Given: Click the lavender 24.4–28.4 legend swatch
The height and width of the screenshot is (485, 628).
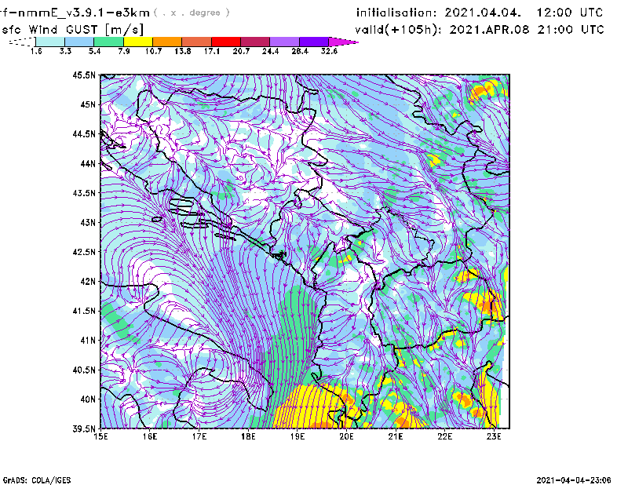Looking at the screenshot, I should pyautogui.click(x=285, y=42).
